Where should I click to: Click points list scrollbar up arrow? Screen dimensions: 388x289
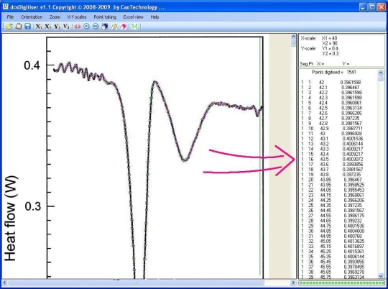(381, 73)
